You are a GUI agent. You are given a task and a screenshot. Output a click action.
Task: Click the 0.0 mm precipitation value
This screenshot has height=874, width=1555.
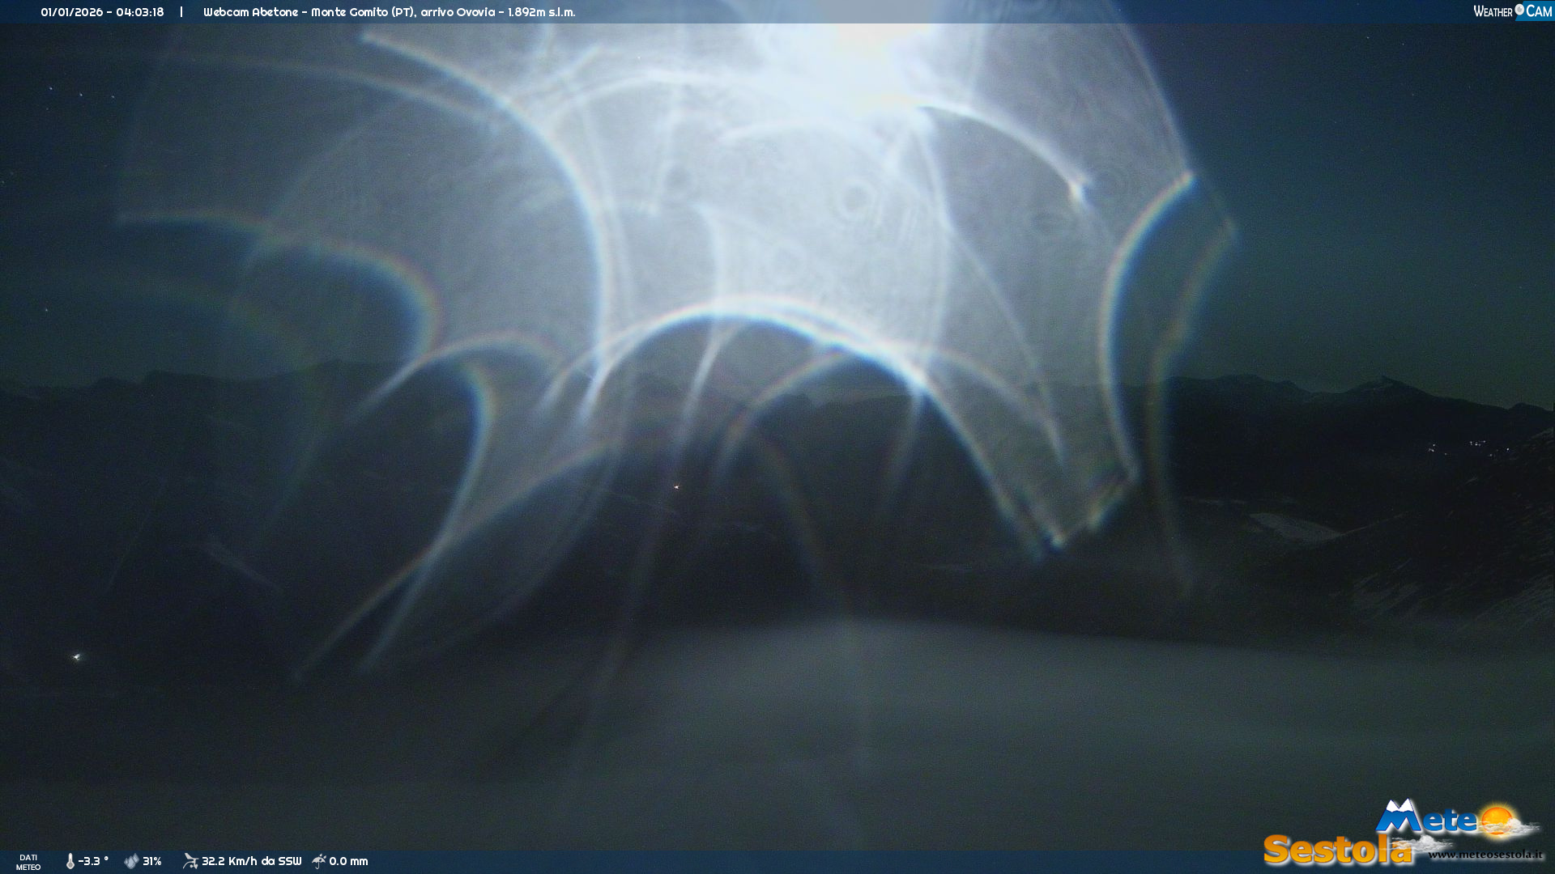(x=348, y=861)
